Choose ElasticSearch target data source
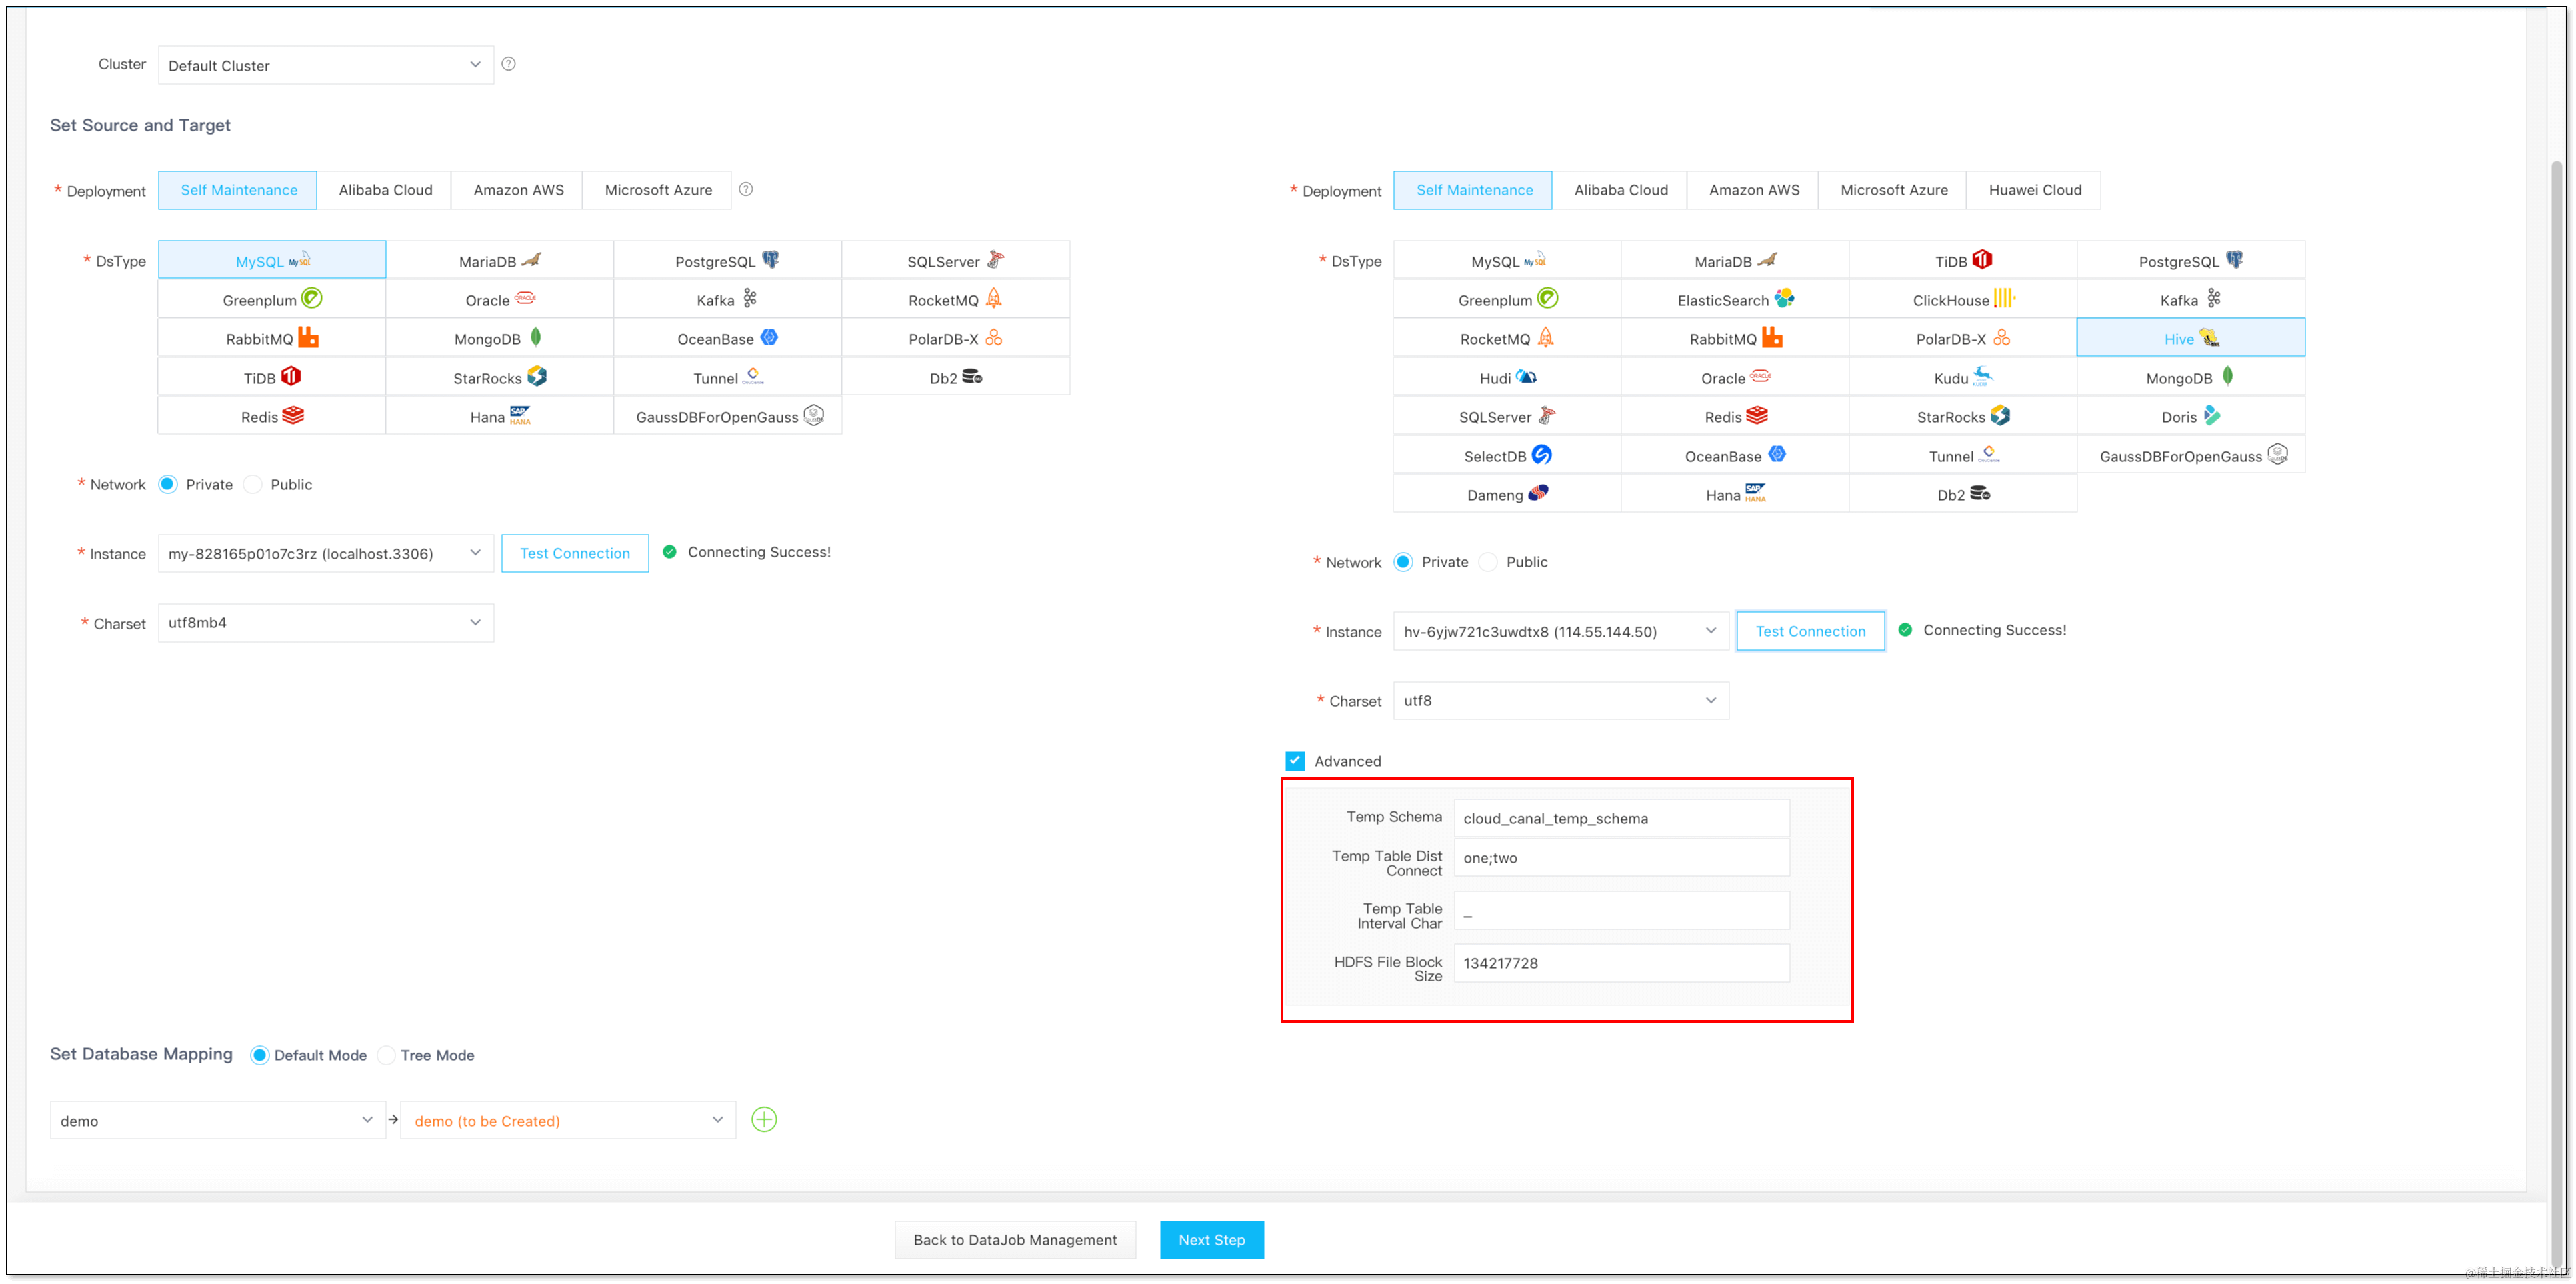The width and height of the screenshot is (2576, 1284). [x=1734, y=299]
